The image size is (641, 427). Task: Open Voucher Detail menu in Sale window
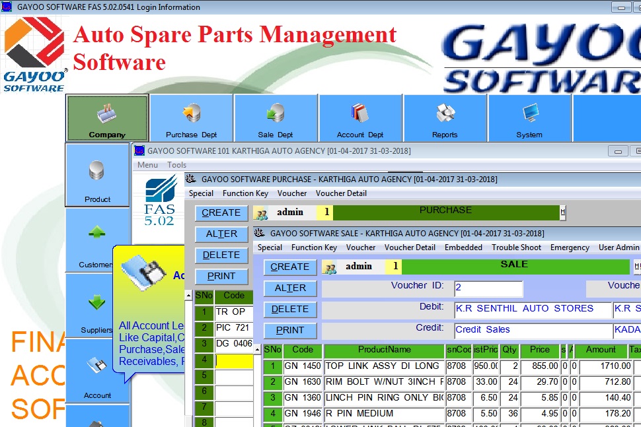[x=410, y=247]
